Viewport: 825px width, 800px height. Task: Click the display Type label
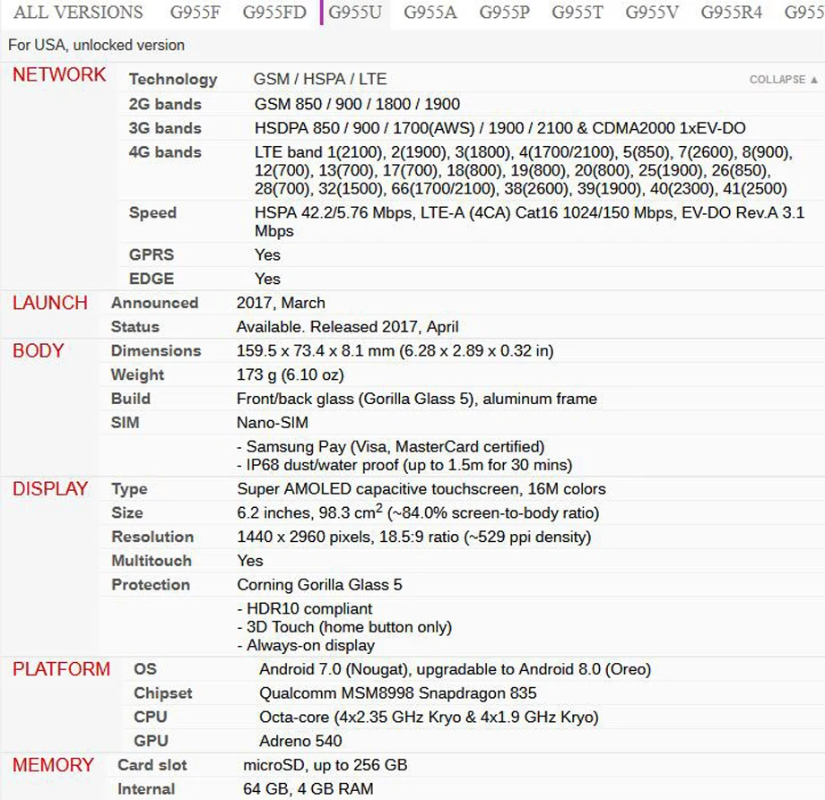tap(129, 489)
